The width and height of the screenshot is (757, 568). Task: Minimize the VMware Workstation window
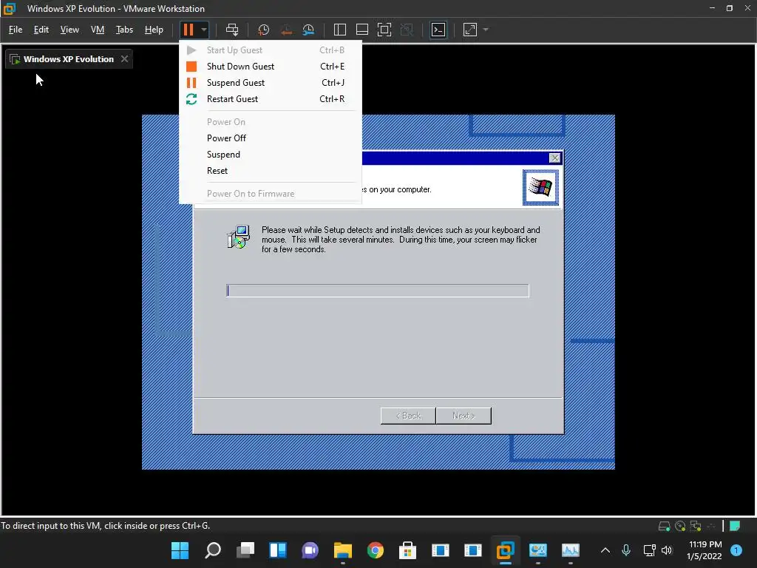click(712, 8)
